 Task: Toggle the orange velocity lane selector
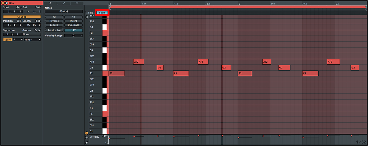[87, 133]
